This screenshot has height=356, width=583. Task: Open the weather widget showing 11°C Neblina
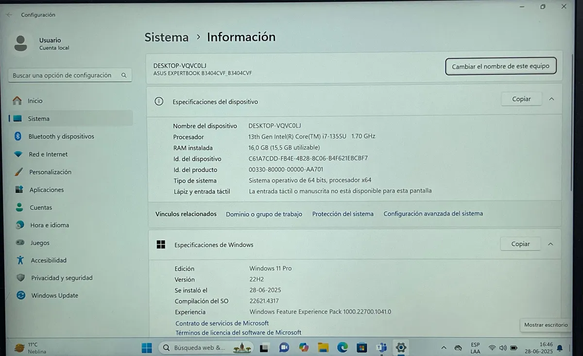pyautogui.click(x=30, y=348)
